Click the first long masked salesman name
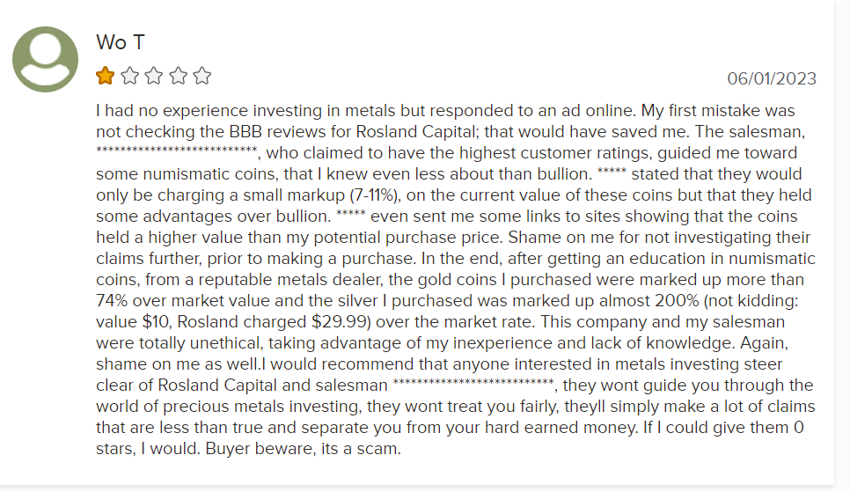 click(177, 151)
